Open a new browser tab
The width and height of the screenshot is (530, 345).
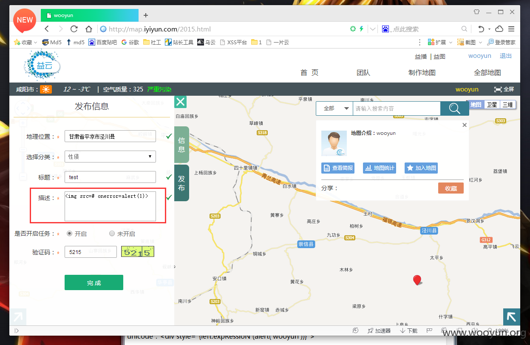coord(146,15)
